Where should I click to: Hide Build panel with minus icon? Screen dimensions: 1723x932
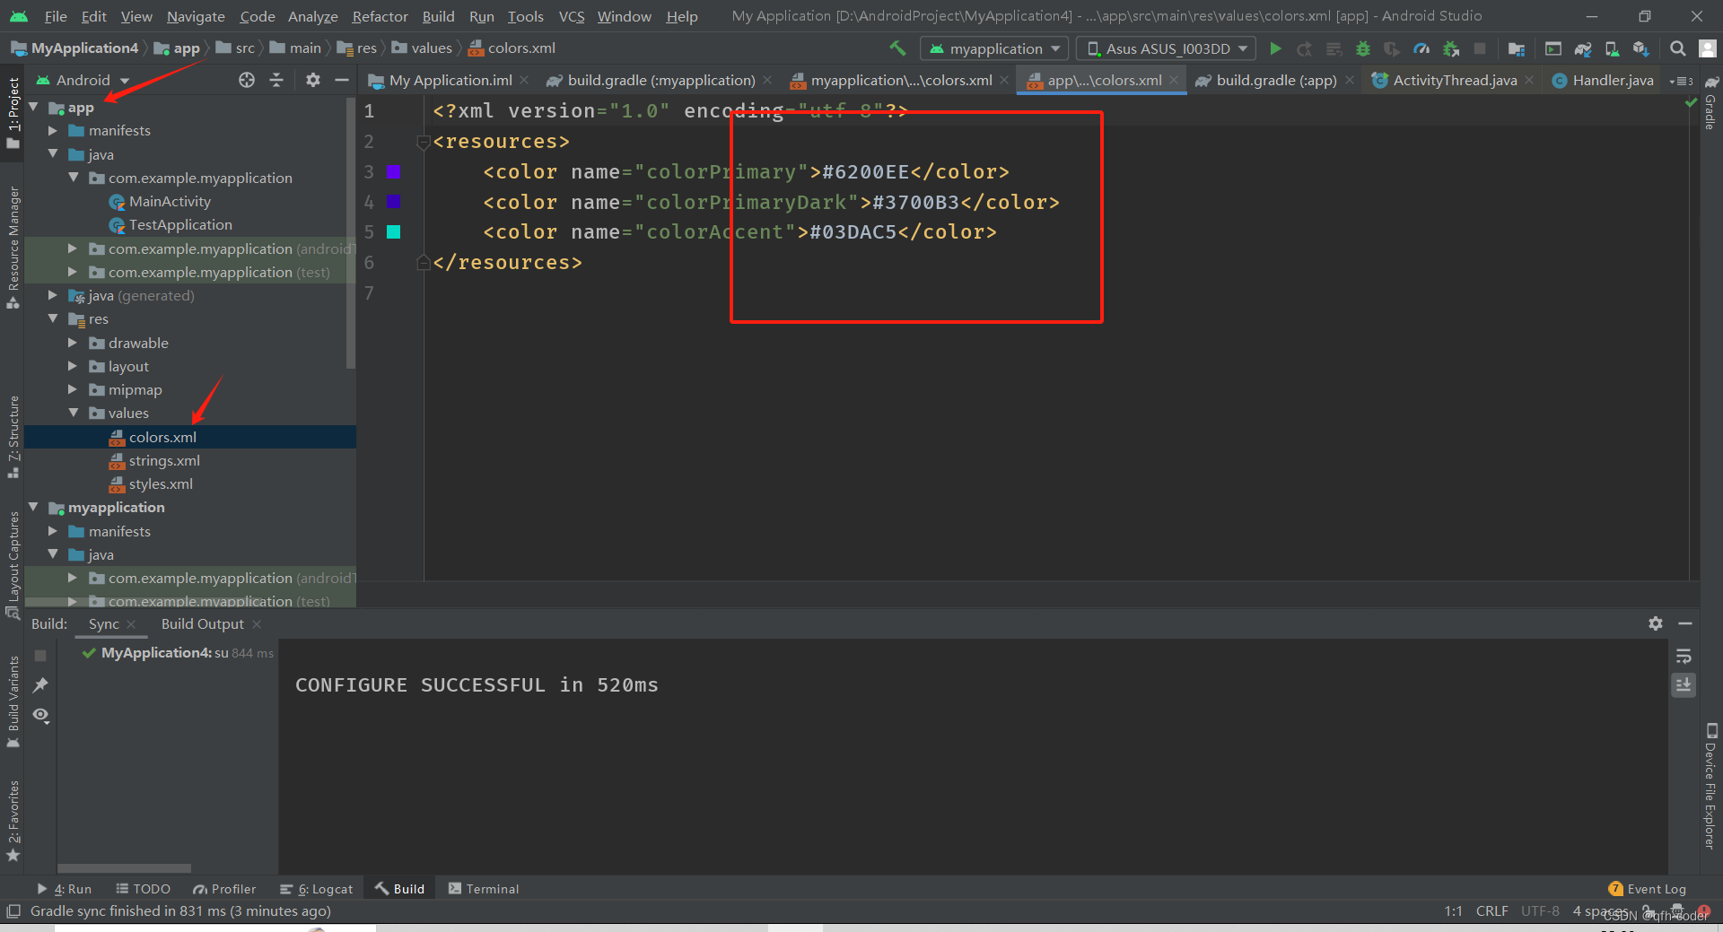click(1685, 623)
